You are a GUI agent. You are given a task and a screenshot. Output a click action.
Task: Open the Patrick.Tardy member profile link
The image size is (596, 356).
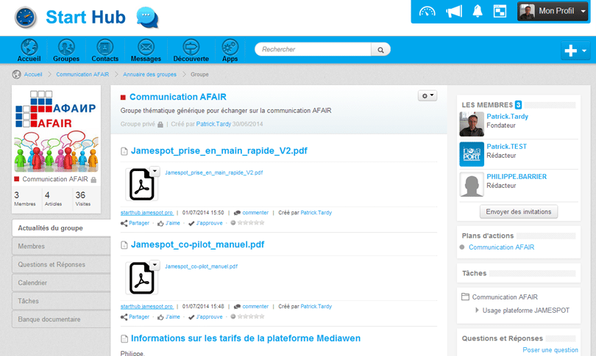507,117
